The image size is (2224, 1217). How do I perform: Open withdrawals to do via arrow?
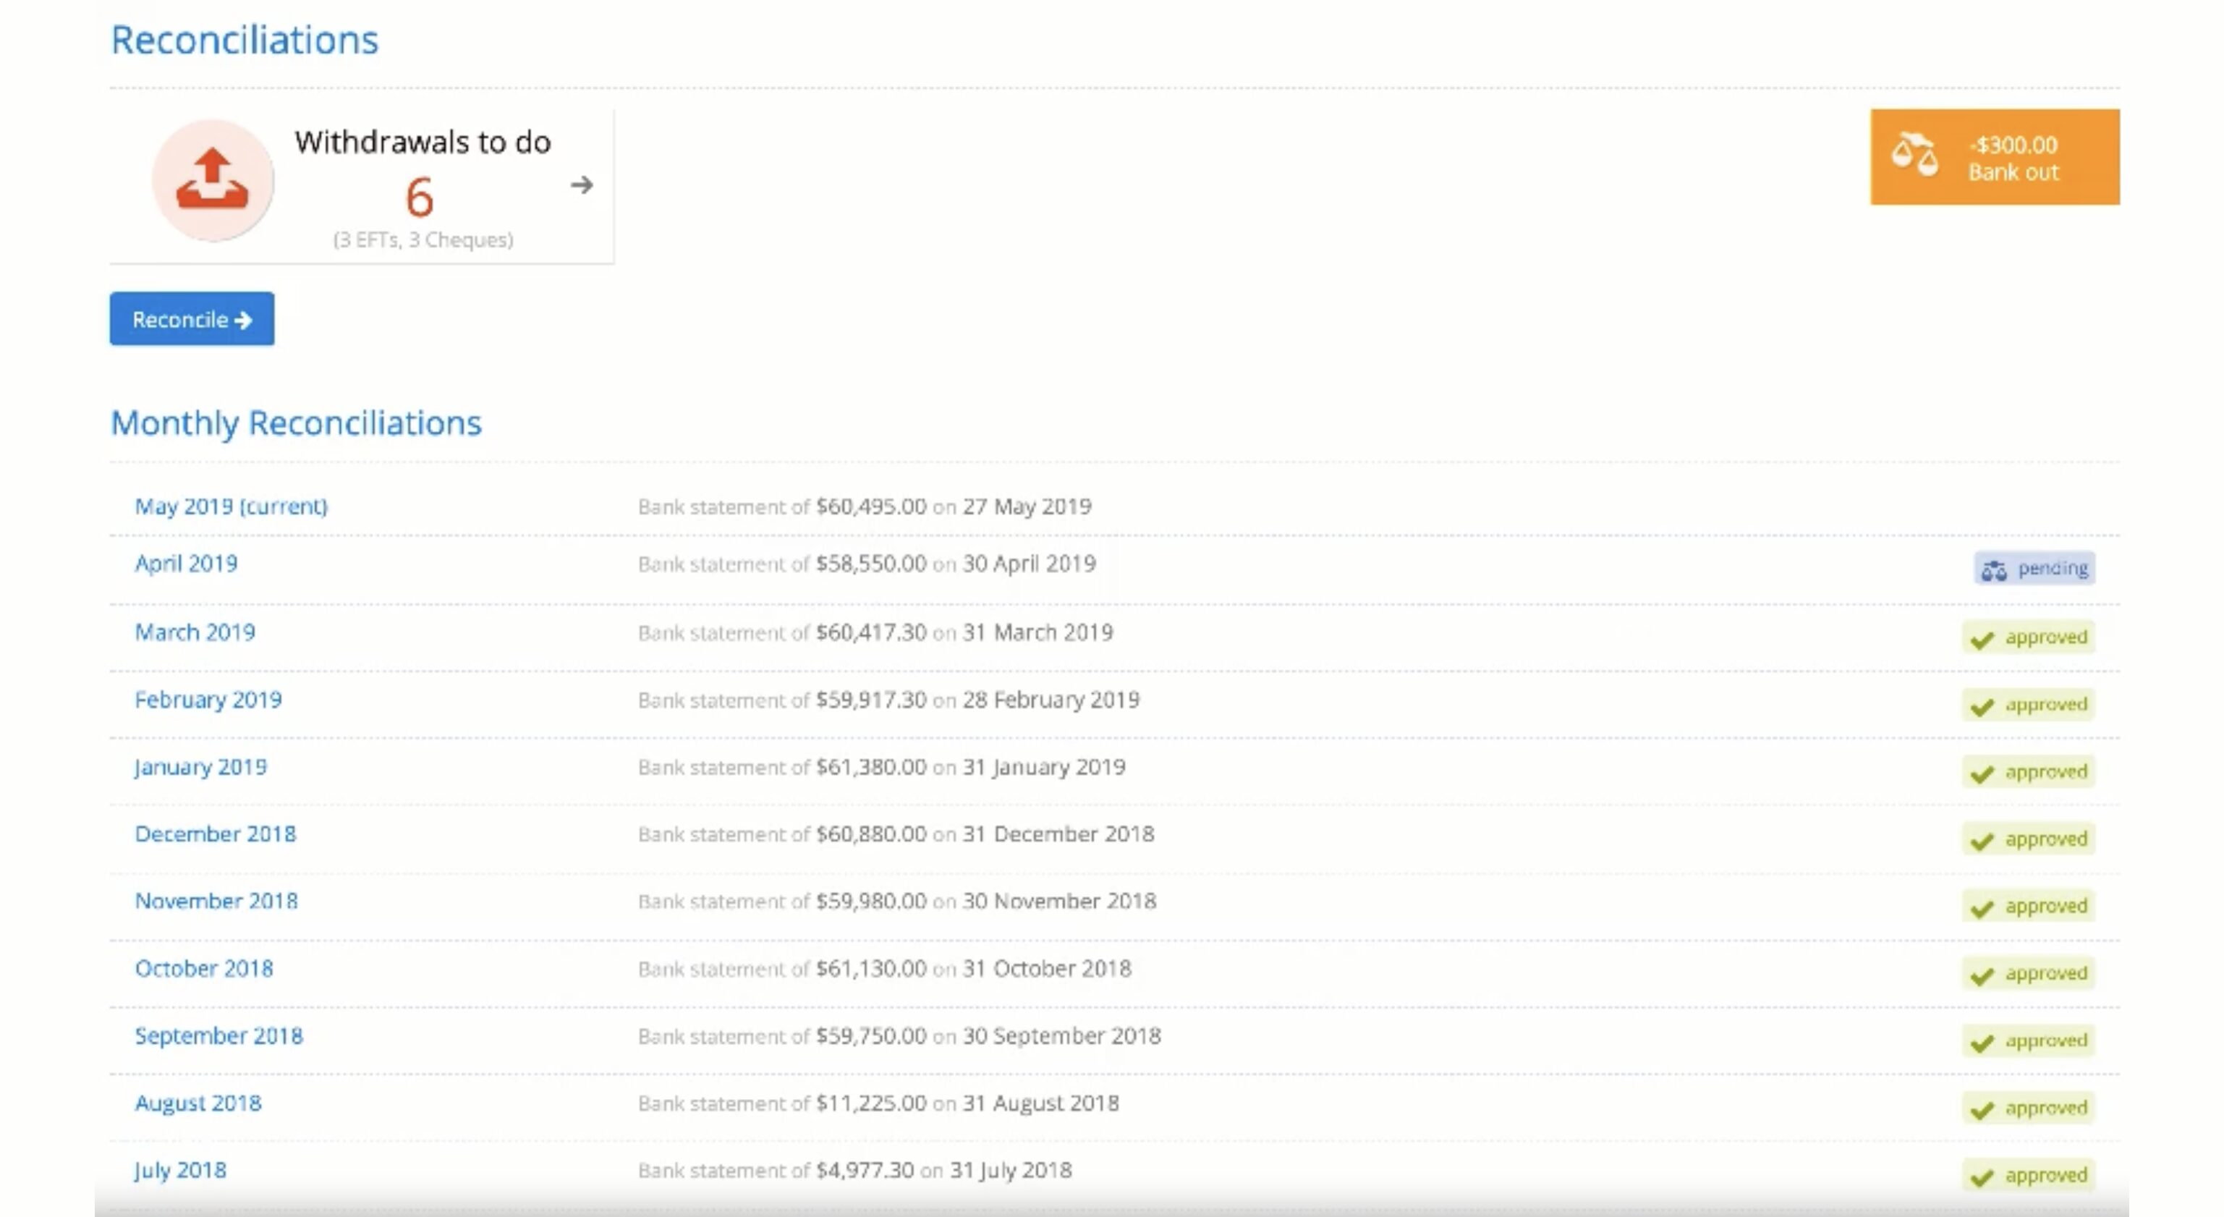point(582,185)
